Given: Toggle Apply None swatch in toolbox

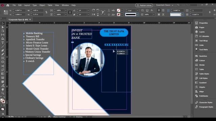Looking at the screenshot, I should [3, 109].
